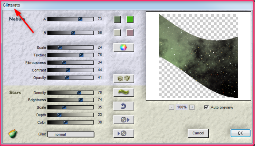Click the flaming pear logo icon
255x146 pixels.
click(13, 134)
